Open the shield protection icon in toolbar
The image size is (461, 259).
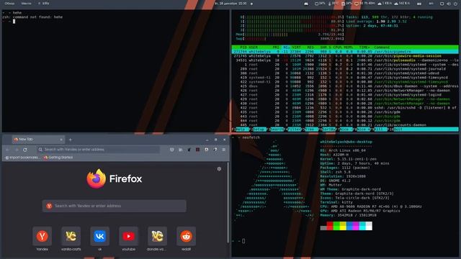(171, 150)
